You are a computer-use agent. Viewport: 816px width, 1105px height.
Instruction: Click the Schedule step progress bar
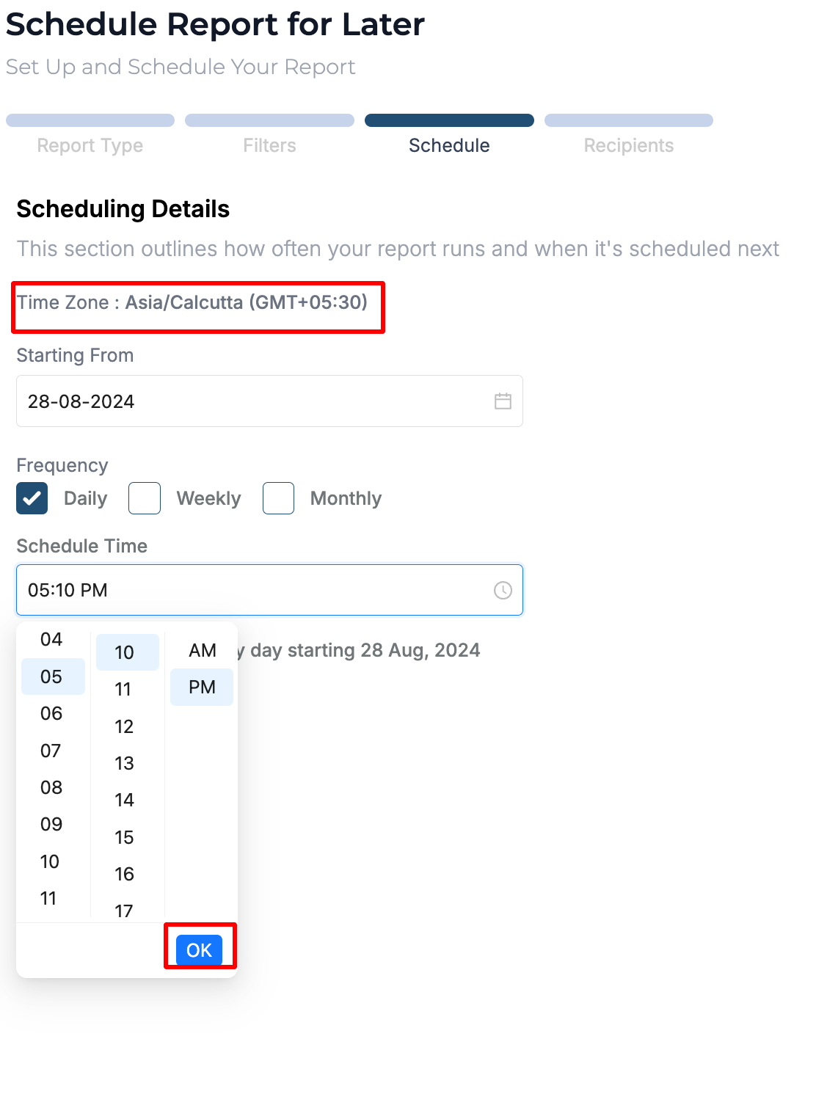pyautogui.click(x=449, y=120)
